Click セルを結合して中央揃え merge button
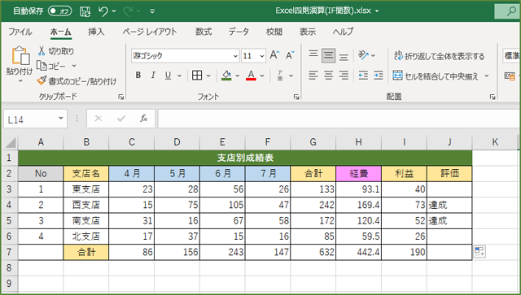The image size is (521, 295). (x=436, y=76)
